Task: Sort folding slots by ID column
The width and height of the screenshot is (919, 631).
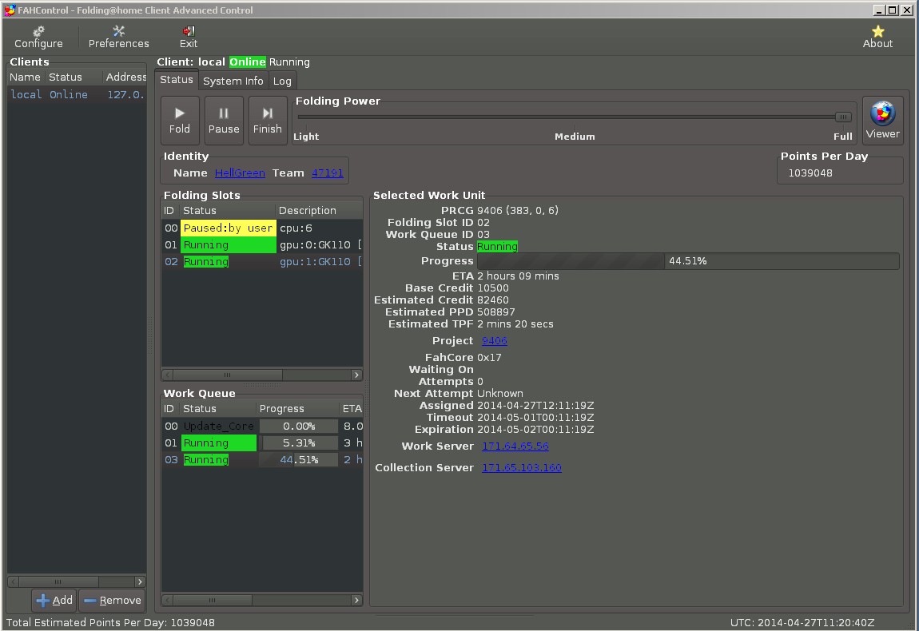Action: (169, 210)
